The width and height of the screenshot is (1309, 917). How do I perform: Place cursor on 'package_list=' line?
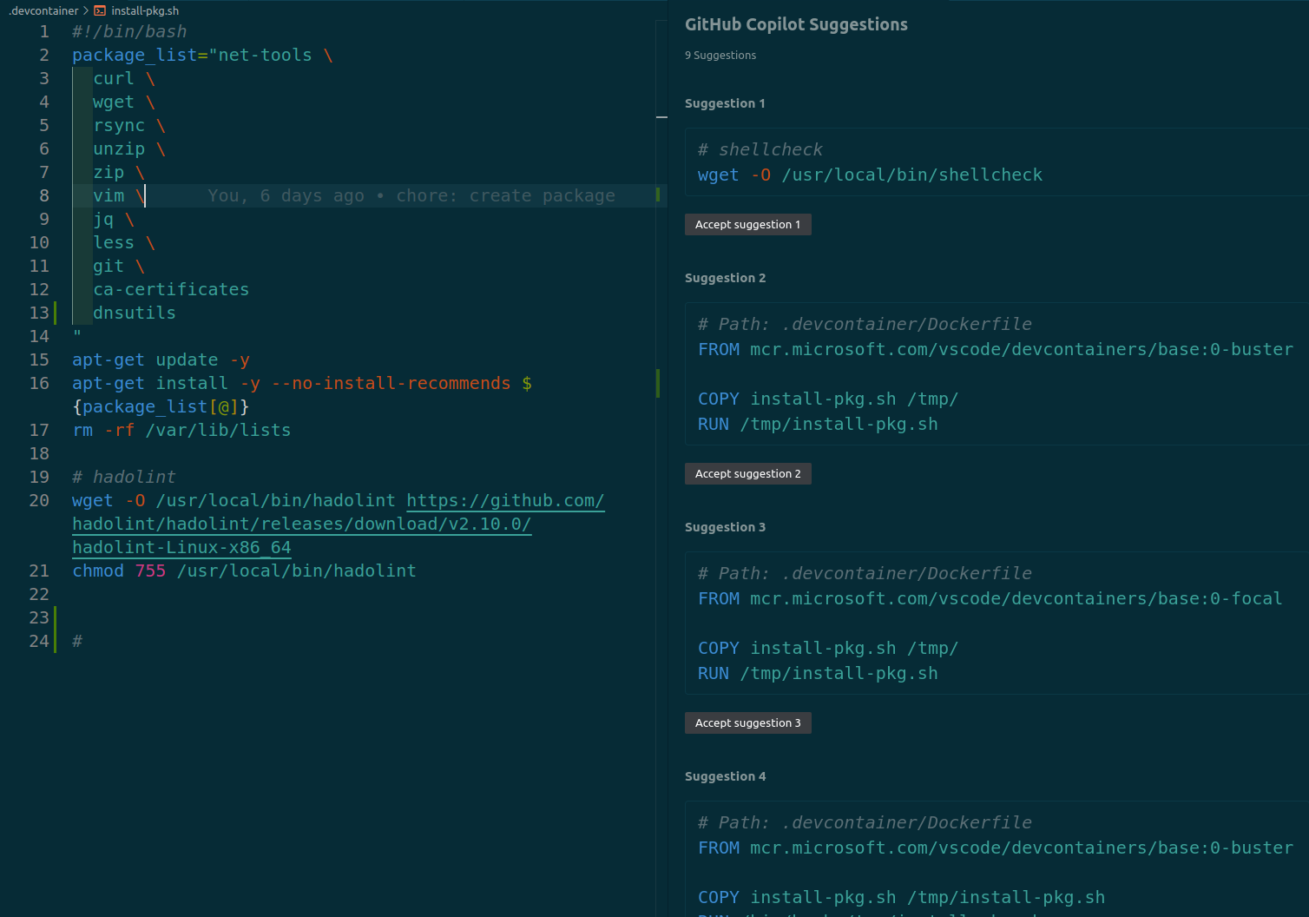click(202, 55)
